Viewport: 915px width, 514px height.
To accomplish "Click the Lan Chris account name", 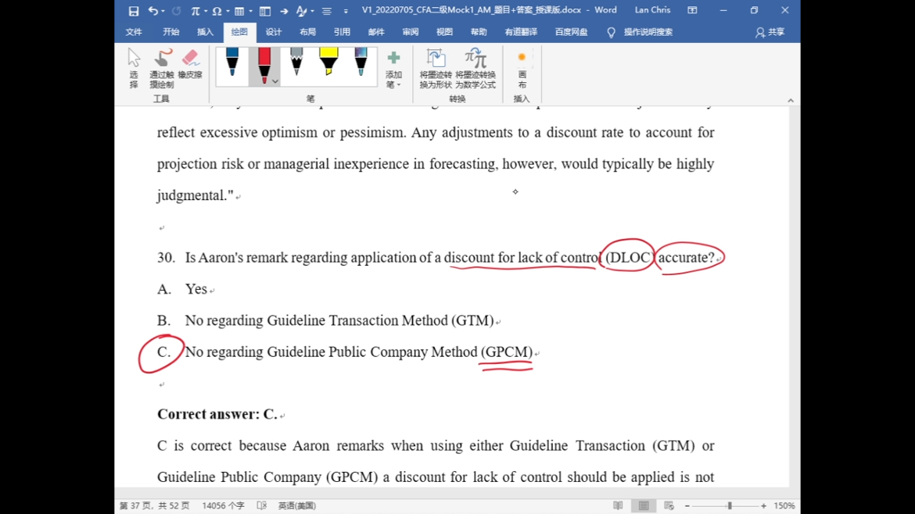I will pyautogui.click(x=652, y=10).
